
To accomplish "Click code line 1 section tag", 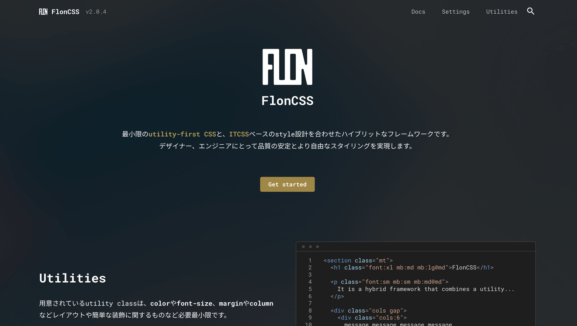I will (x=358, y=260).
